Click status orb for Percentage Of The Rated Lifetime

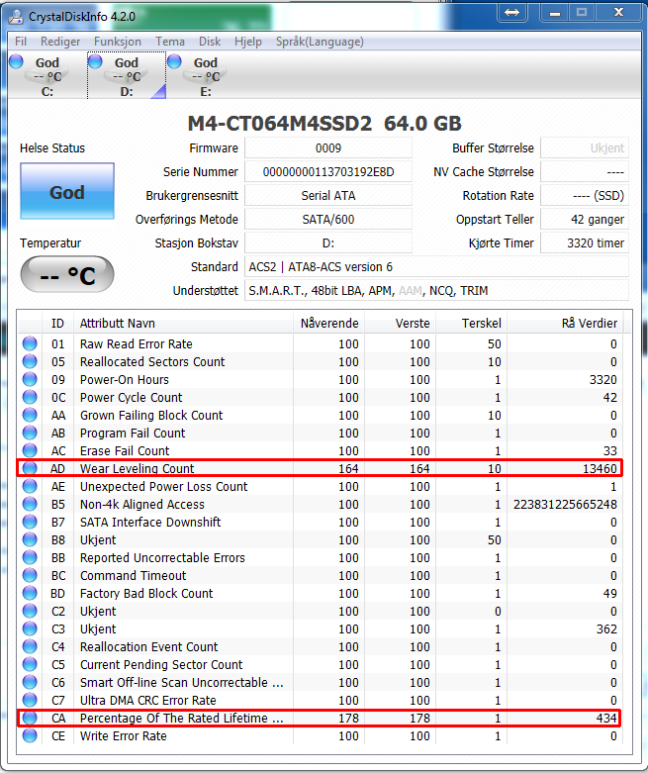pyautogui.click(x=30, y=718)
